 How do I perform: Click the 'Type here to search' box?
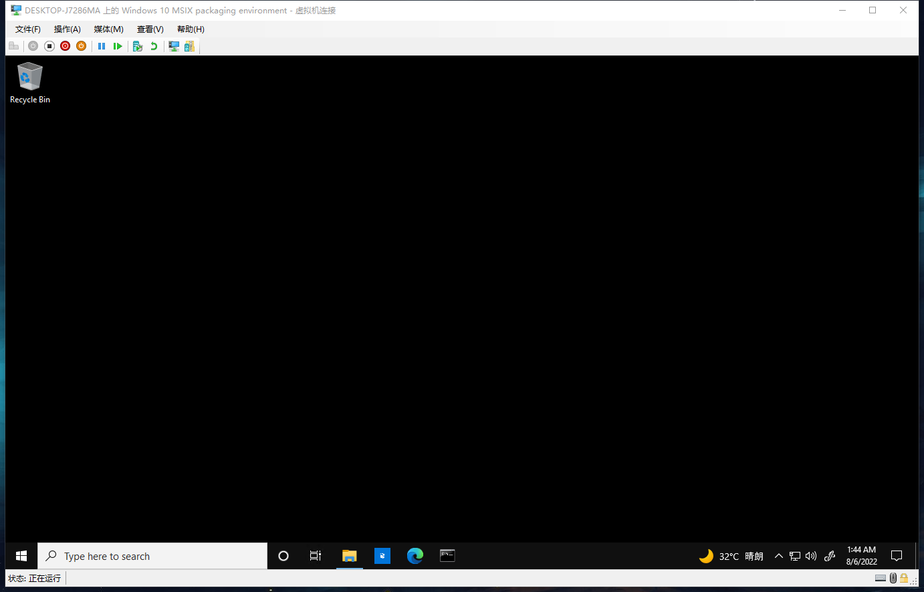(152, 556)
